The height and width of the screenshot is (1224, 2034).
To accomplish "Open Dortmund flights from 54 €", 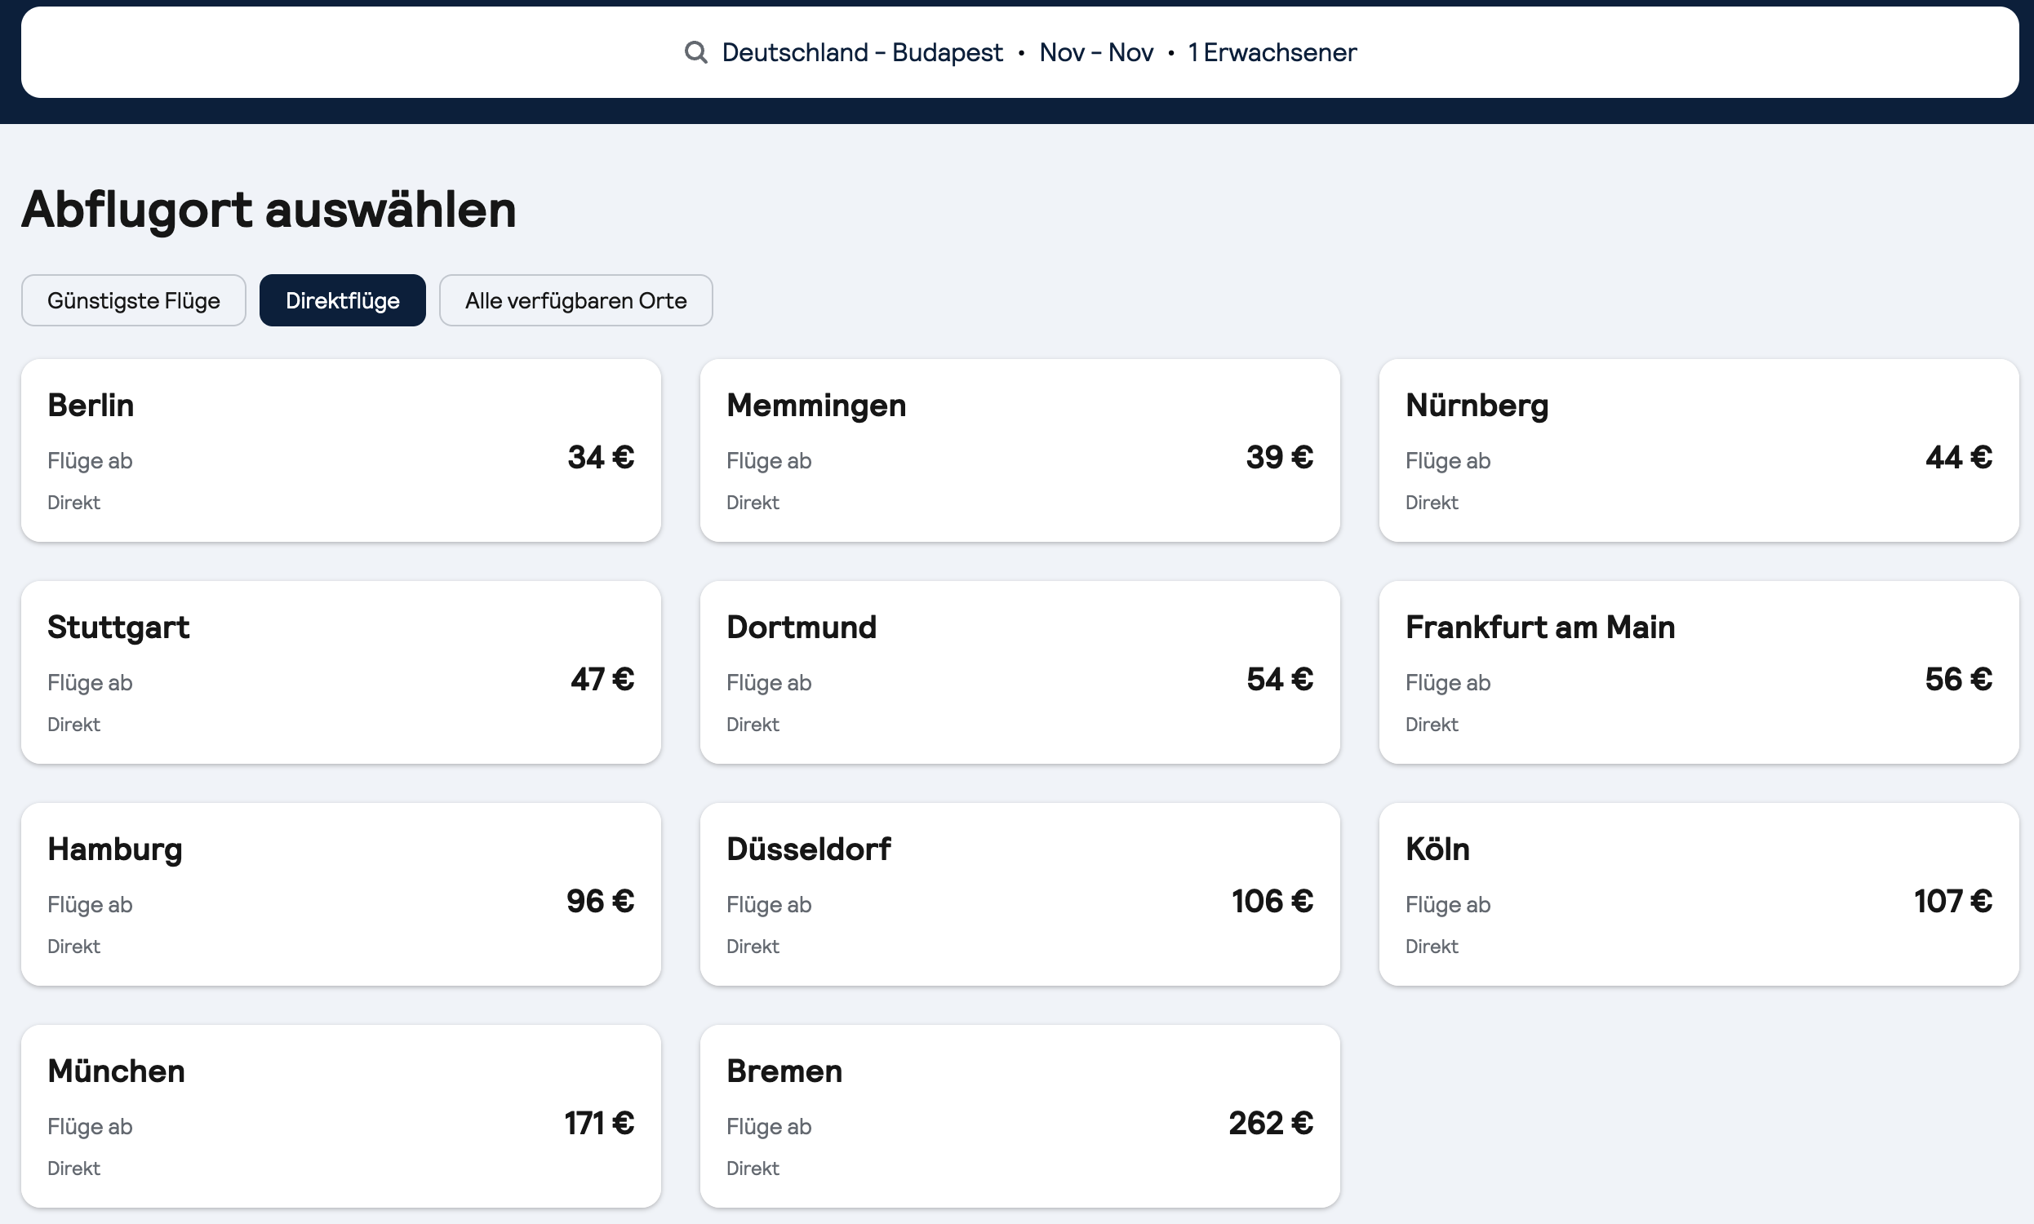I will tap(1019, 672).
